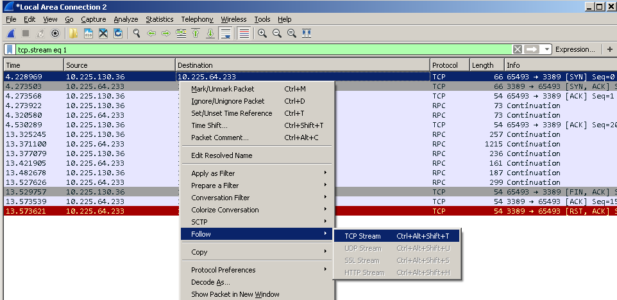Open the View menu
Viewport: 617px width, 300px height.
[51, 19]
